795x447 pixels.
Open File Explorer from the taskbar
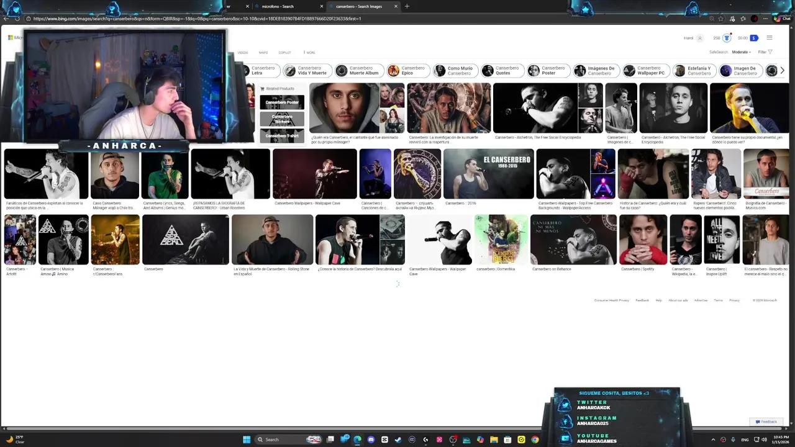[494, 440]
